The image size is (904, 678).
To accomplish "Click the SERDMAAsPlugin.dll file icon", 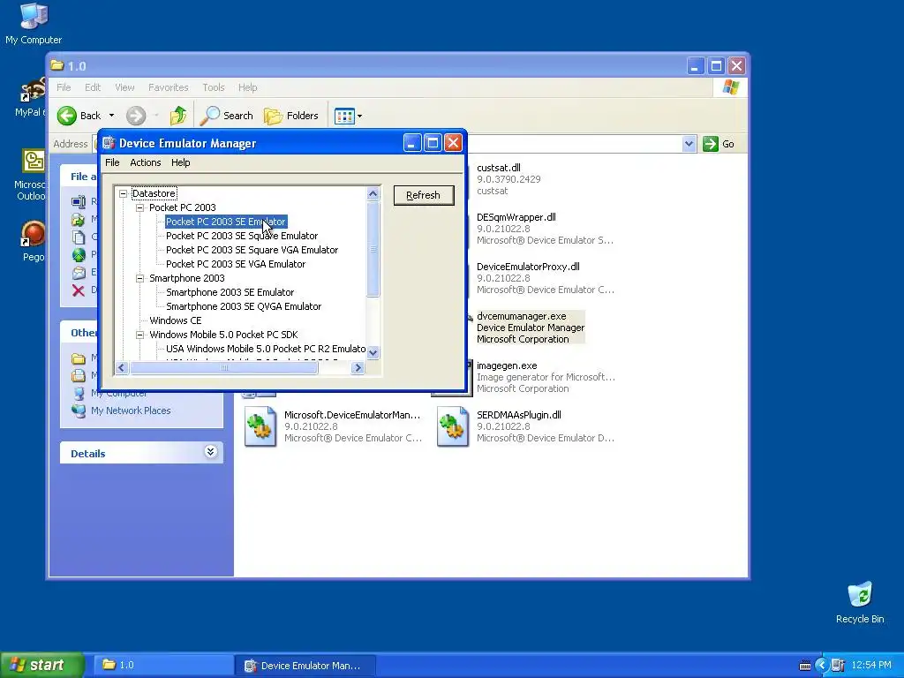I will coord(453,426).
